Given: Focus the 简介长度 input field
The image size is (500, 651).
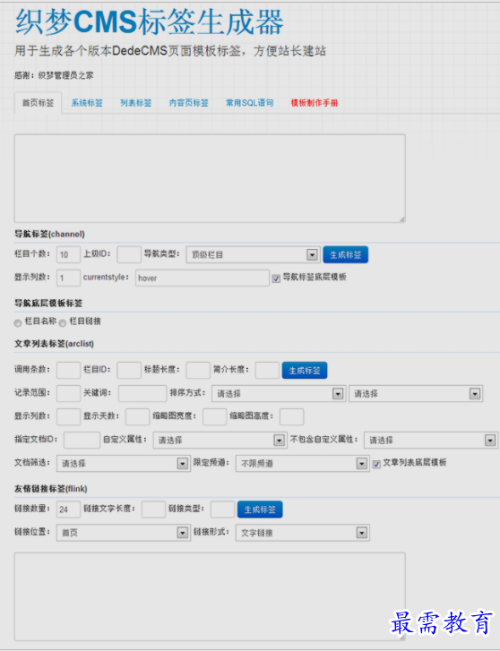Looking at the screenshot, I should [267, 370].
